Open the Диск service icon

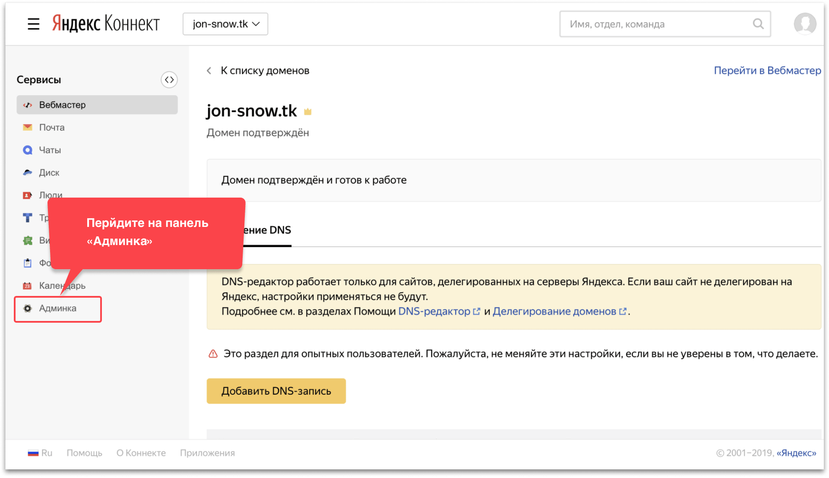[28, 173]
